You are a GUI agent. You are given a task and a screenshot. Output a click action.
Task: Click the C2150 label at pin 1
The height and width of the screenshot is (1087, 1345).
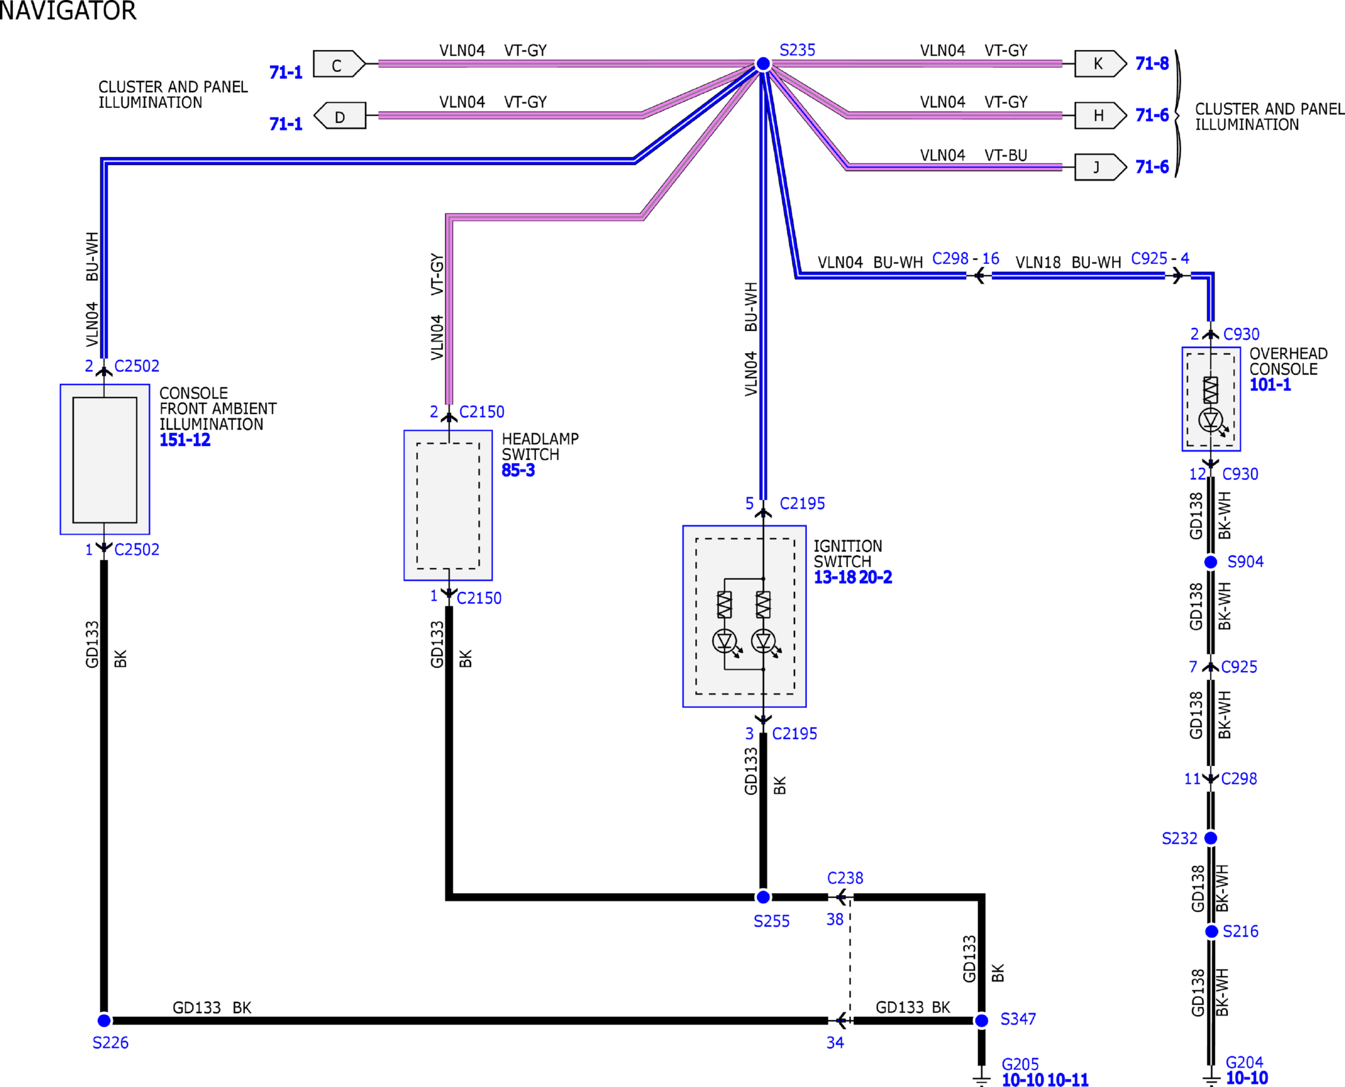tap(479, 599)
